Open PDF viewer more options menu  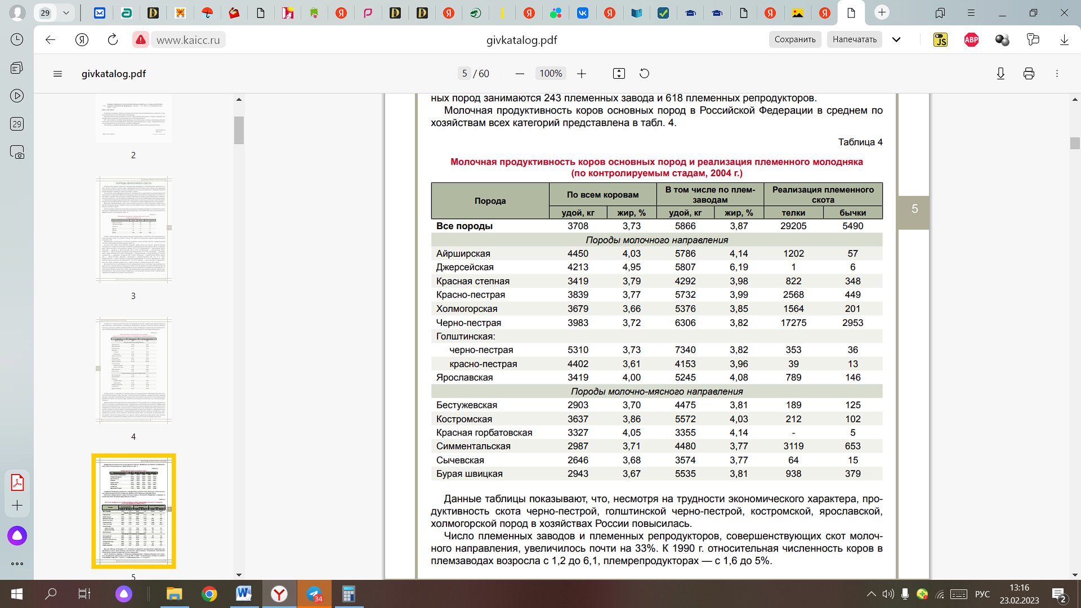pos(1057,74)
